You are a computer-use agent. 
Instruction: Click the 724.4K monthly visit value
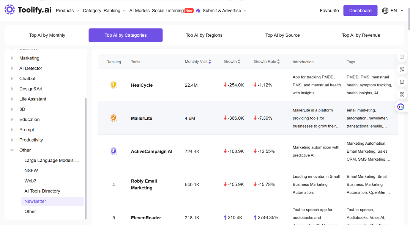coord(192,152)
